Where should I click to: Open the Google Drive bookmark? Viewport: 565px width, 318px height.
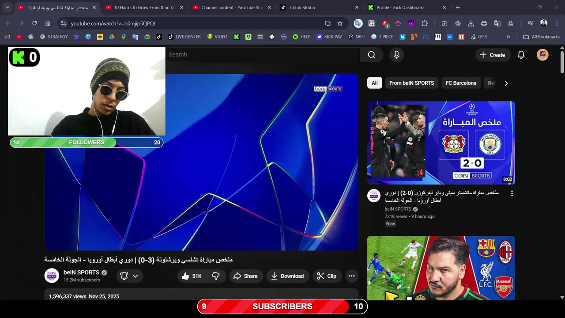(112, 37)
